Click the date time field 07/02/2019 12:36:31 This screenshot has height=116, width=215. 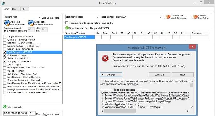16,113
